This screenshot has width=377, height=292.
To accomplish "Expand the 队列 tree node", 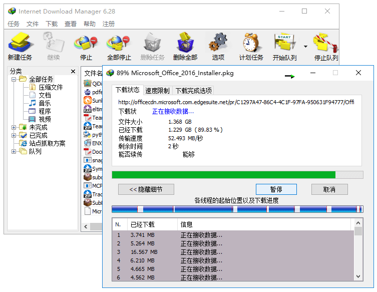I will tap(14, 151).
